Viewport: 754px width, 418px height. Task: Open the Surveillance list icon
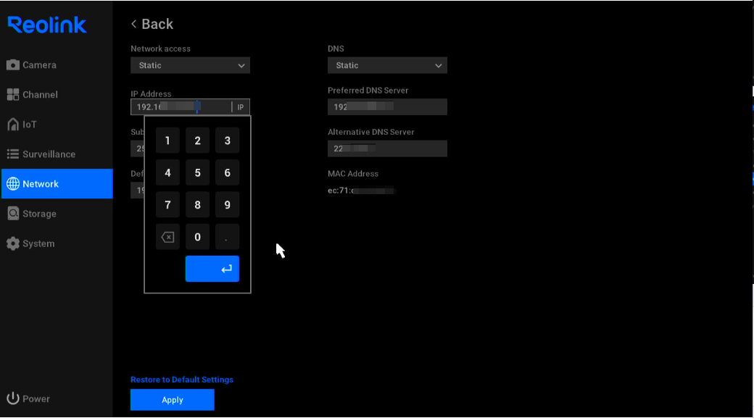(x=13, y=154)
